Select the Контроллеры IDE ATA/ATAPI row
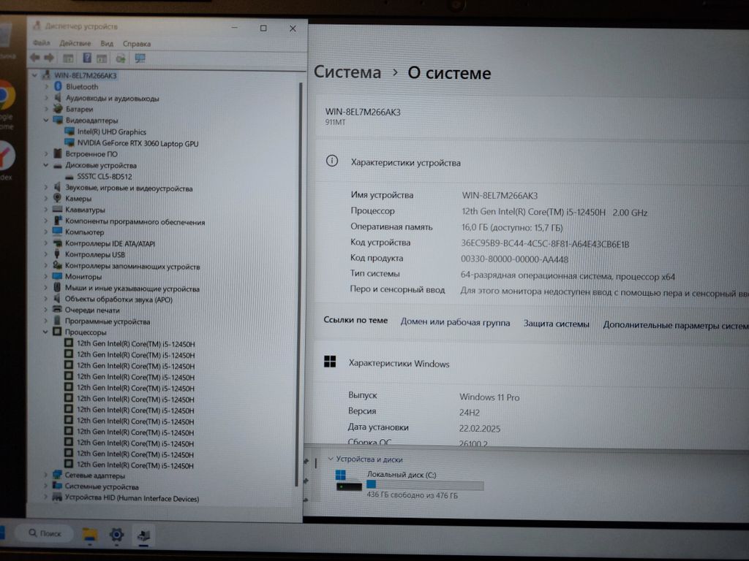 point(110,243)
